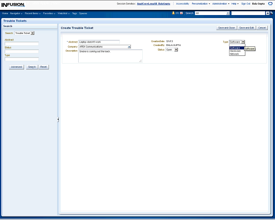This screenshot has width=275, height=220.
Task: Open the Company dropdown list
Action: (129, 46)
